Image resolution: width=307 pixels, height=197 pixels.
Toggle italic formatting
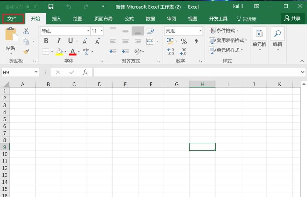pyautogui.click(x=59, y=41)
